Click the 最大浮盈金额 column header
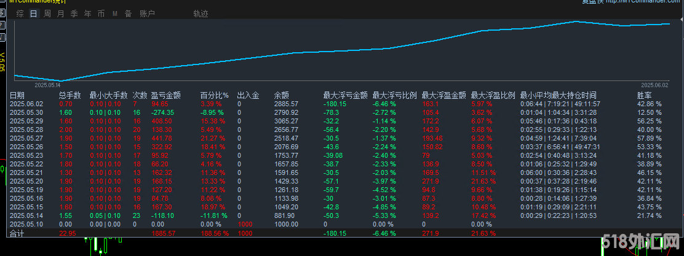Screen dimensions: 684x256 click(x=443, y=95)
